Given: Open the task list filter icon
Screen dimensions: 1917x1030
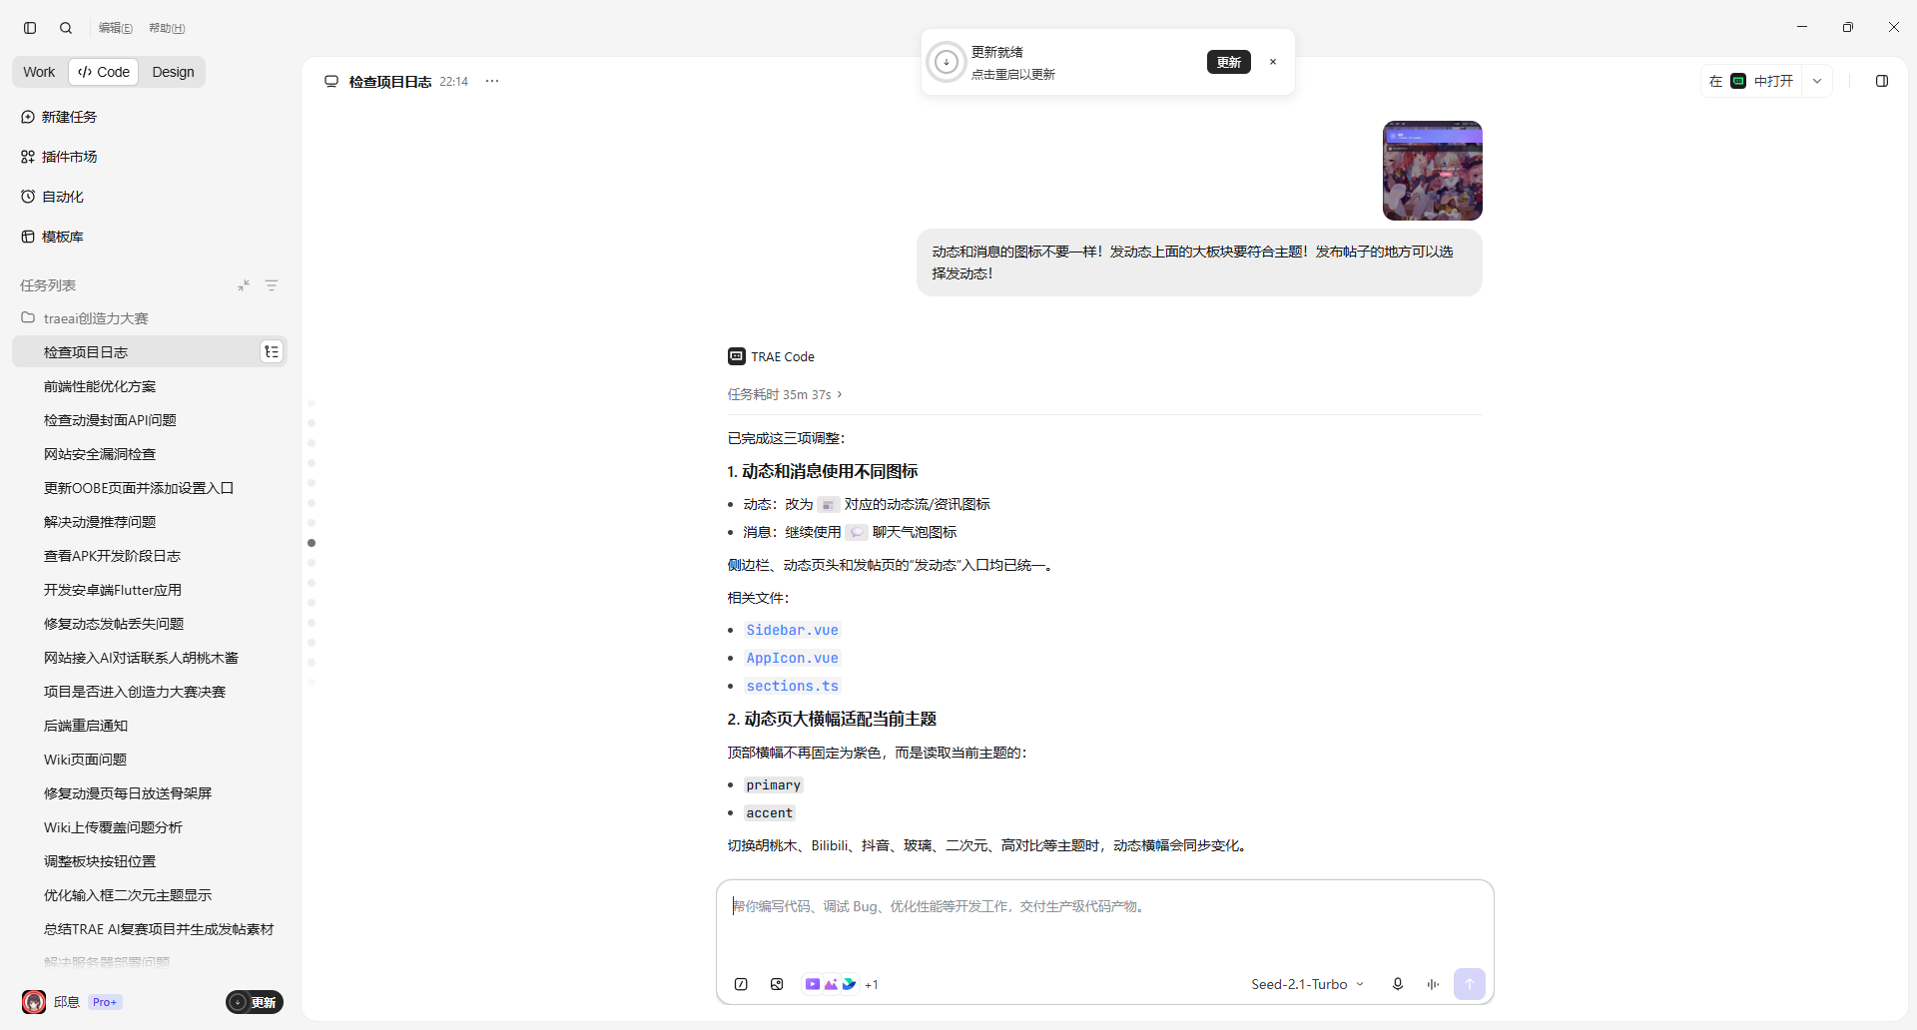Looking at the screenshot, I should click(x=272, y=285).
